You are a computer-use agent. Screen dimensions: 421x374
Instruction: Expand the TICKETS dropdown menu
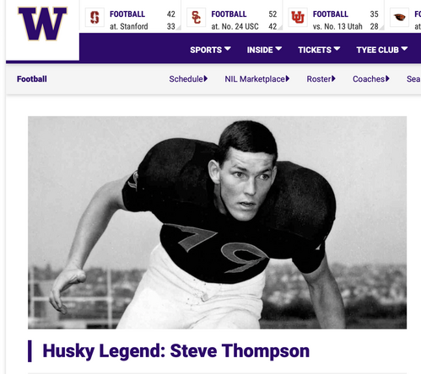(319, 50)
